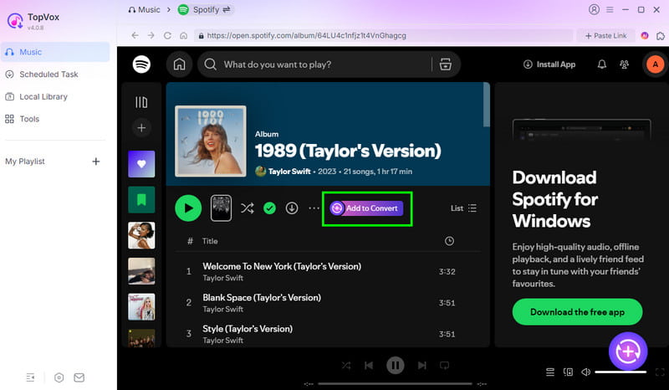669x390 pixels.
Task: Download the album with arrow icon
Action: point(292,208)
